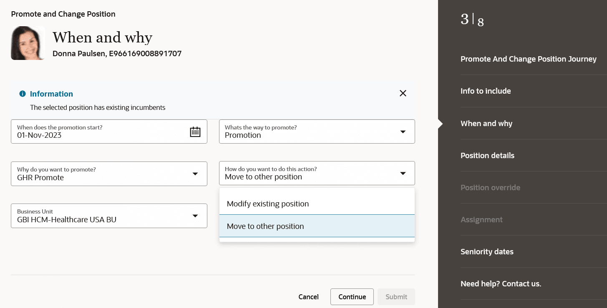
Task: Jump to 'Seniority dates' step
Action: tap(487, 252)
